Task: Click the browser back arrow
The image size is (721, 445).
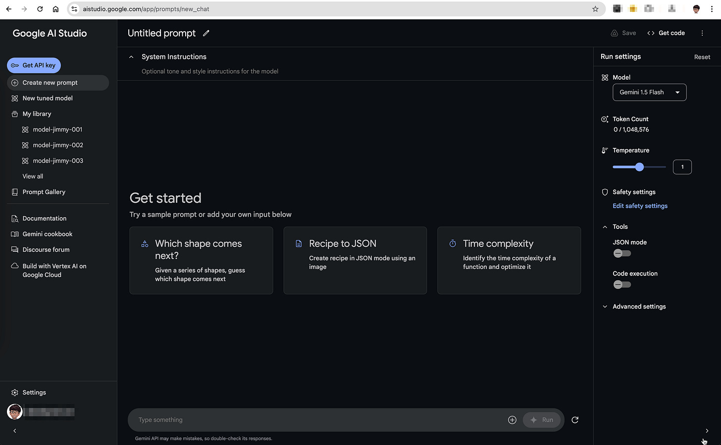Action: 9,9
